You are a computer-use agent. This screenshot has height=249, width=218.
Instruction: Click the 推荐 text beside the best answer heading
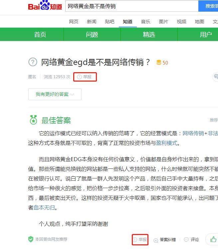click(214, 120)
